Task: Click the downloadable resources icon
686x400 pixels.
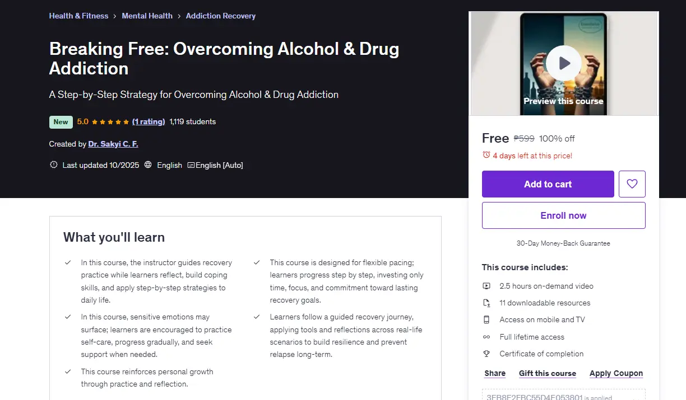Action: pyautogui.click(x=486, y=303)
